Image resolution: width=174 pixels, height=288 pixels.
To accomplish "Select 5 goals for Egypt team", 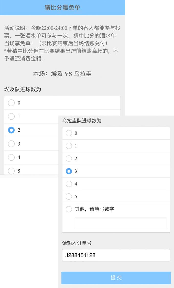I will tap(11, 171).
